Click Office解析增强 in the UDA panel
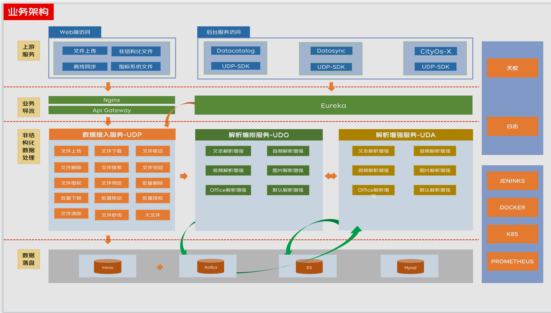The height and width of the screenshot is (313, 551). coord(373,190)
